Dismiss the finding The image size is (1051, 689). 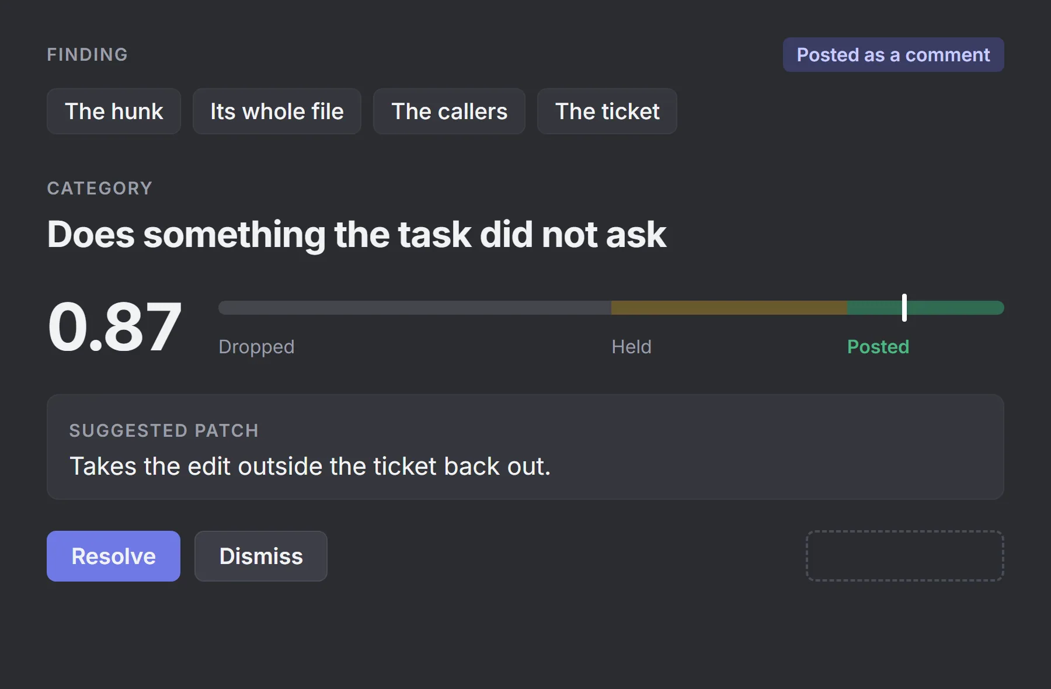(x=261, y=556)
